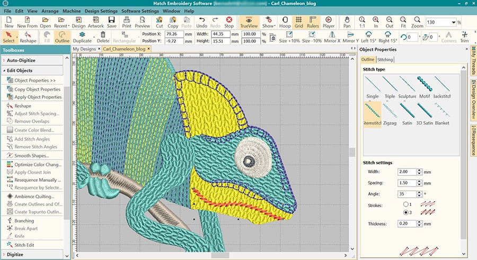Screen dimensions: 477x260
Task: Open the stitch Player tool
Action: pos(329,22)
